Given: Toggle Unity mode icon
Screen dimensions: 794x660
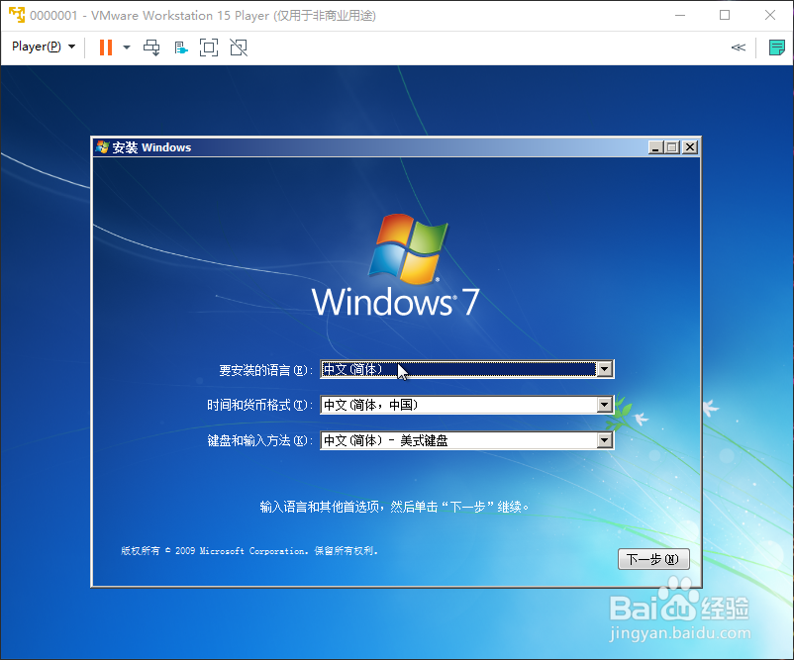Looking at the screenshot, I should (x=239, y=47).
